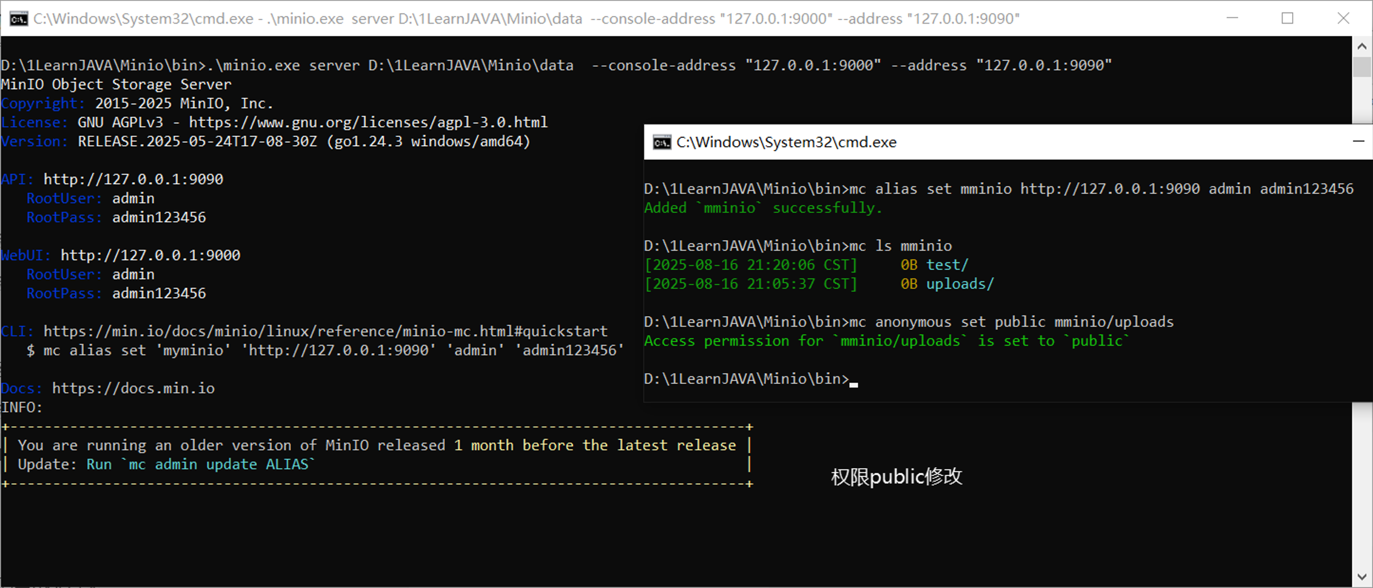Select the test/ bucket entry
1373x588 pixels.
tap(946, 265)
